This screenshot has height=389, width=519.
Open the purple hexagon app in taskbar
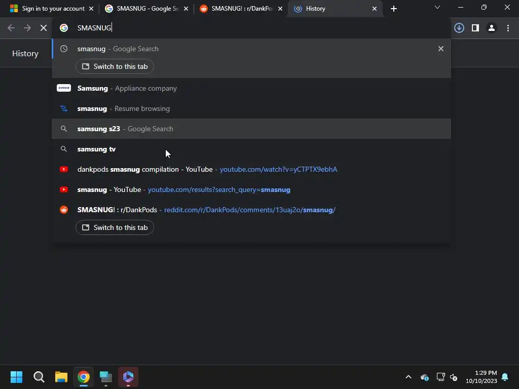[128, 377]
